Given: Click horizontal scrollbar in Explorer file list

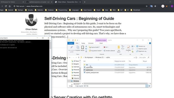Looking at the screenshot, I should pyautogui.click(x=115, y=84).
